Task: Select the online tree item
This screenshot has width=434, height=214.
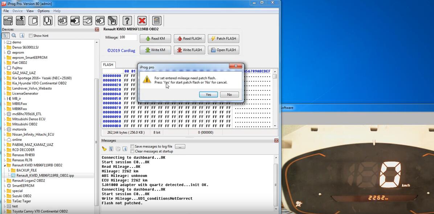Action: coord(17,140)
